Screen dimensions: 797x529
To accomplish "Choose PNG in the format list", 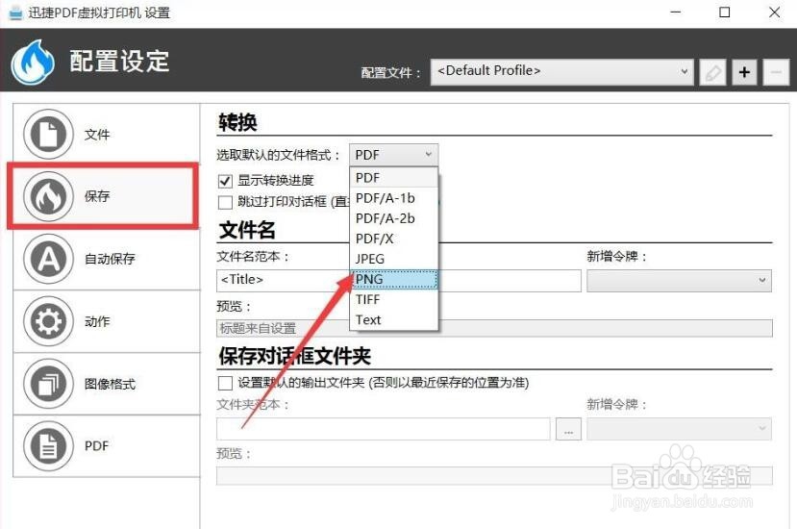I will (394, 279).
